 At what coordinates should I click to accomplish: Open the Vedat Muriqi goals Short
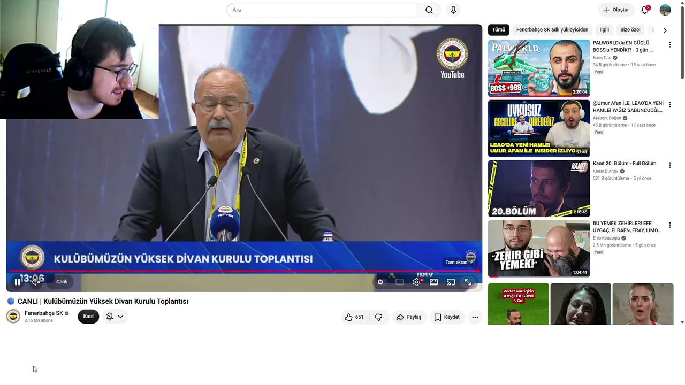519,304
